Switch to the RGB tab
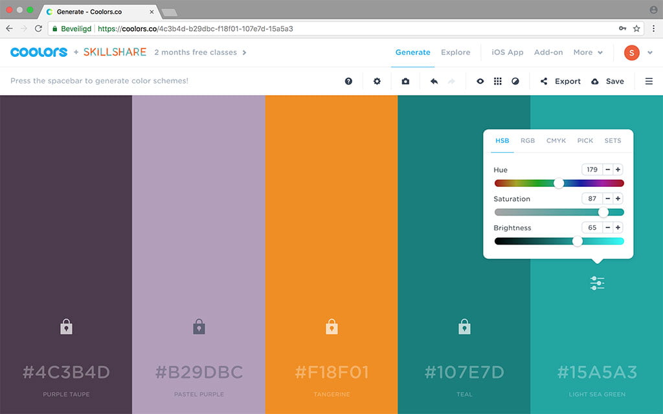Screen dimensions: 663x414 point(528,140)
